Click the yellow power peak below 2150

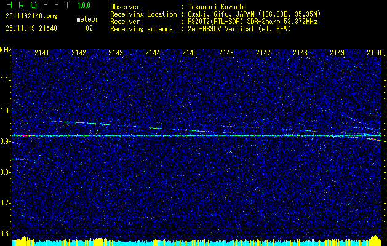click(x=375, y=240)
